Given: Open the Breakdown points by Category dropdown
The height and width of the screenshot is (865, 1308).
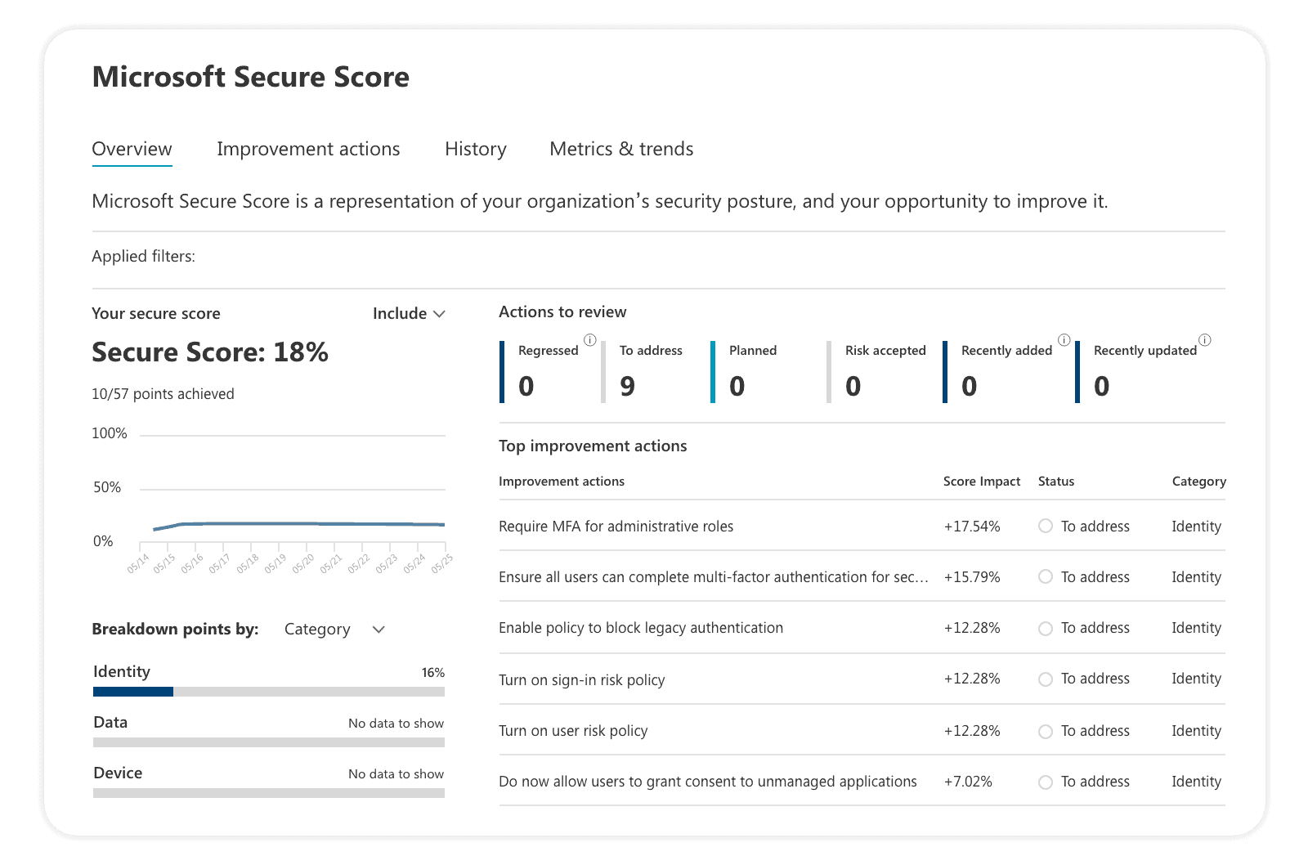Looking at the screenshot, I should point(334,630).
